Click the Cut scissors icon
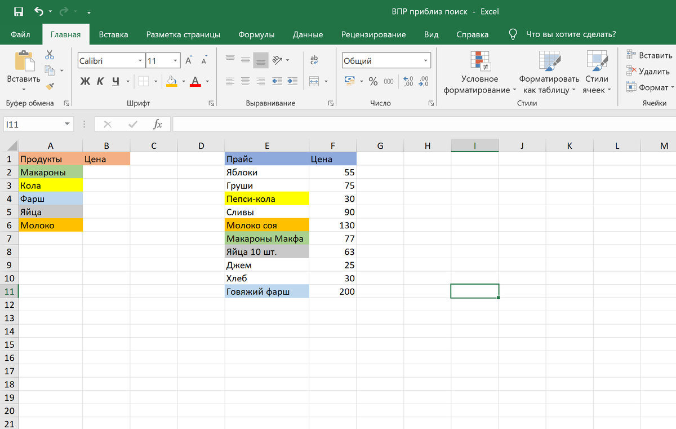 (50, 55)
